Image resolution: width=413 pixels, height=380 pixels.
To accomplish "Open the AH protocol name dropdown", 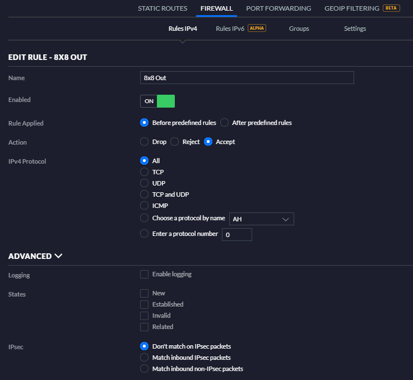I will 262,219.
